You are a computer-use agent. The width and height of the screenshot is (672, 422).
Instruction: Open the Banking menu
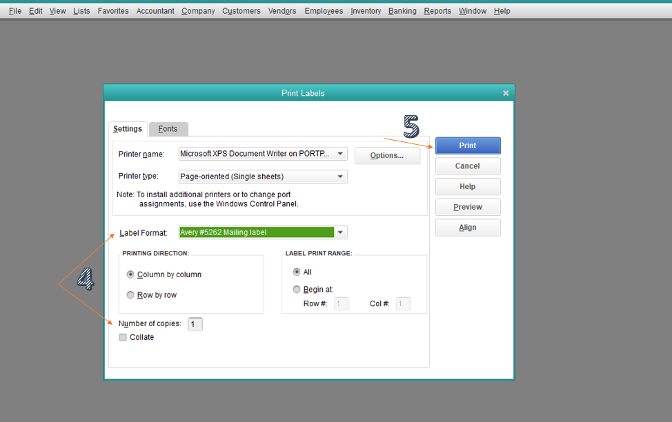click(402, 11)
